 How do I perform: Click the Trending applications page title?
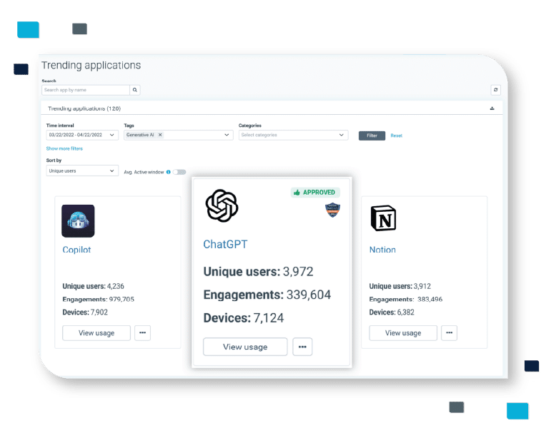pos(91,66)
